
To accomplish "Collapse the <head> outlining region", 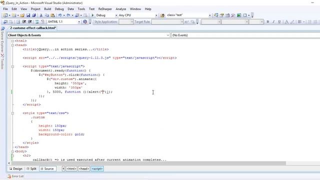I will [x=12, y=45].
